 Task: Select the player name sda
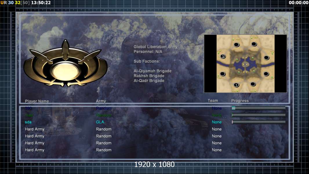click(x=28, y=122)
